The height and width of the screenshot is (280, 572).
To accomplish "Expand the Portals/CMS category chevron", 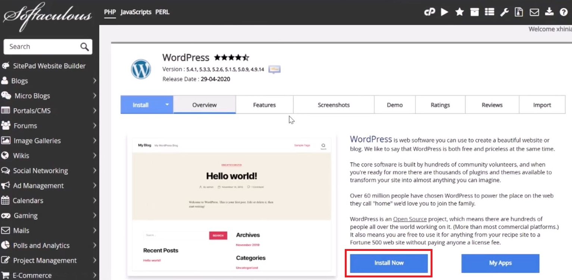I will pyautogui.click(x=95, y=111).
